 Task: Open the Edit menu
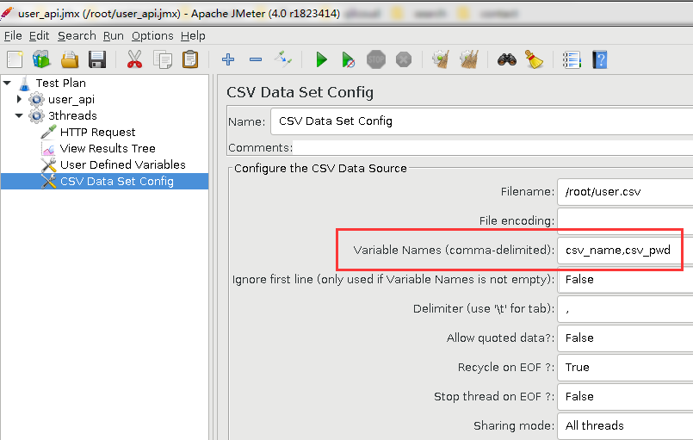click(39, 36)
